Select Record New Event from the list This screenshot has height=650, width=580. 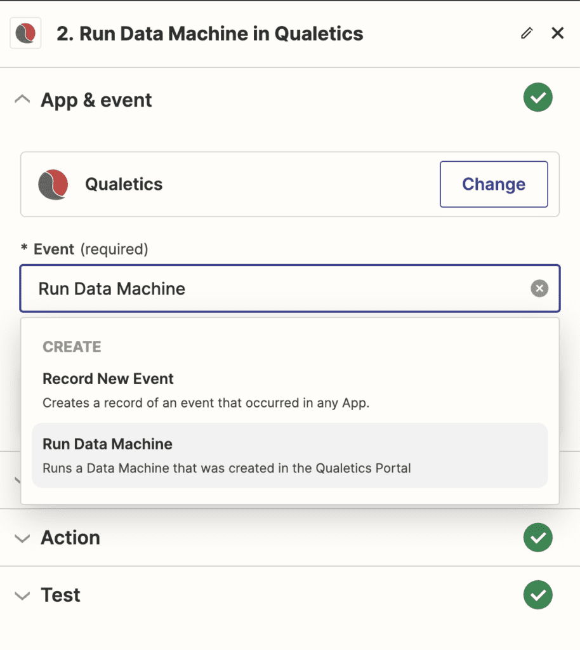(107, 378)
